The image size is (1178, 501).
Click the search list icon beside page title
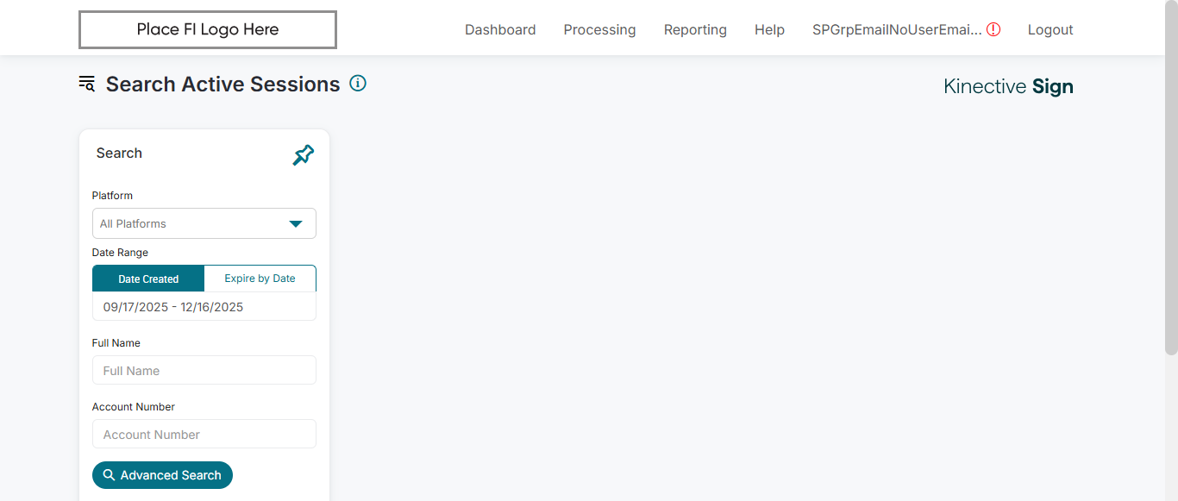tap(87, 84)
